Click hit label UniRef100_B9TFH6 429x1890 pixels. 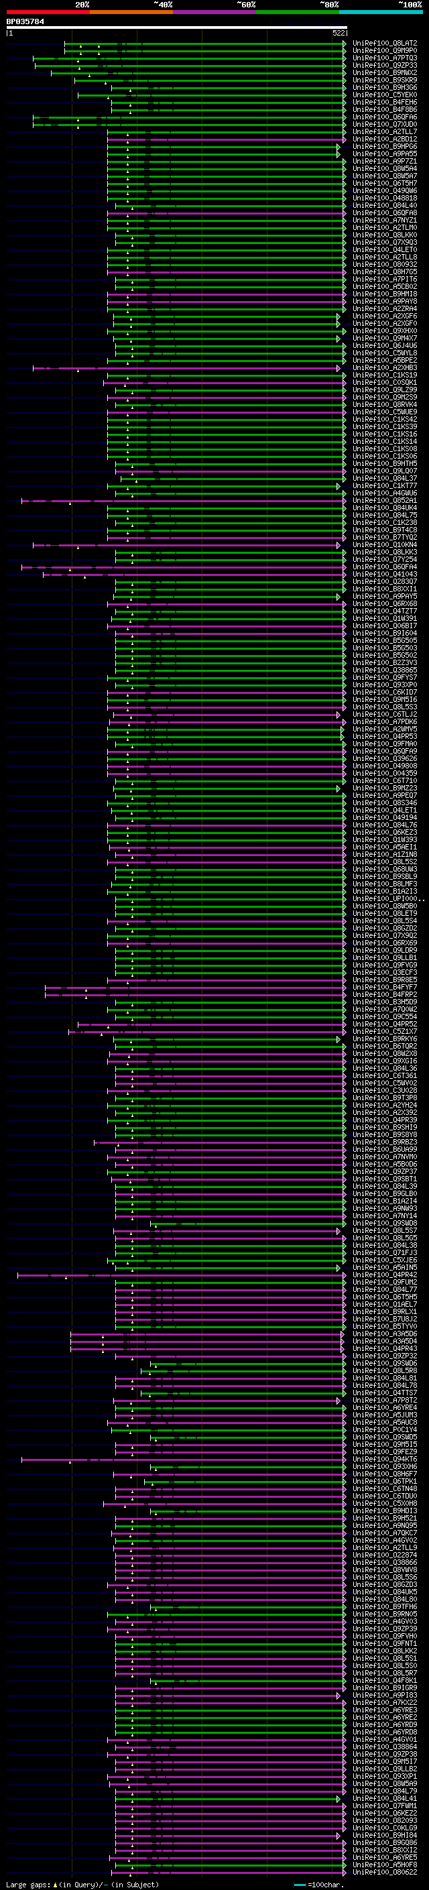click(x=385, y=1606)
